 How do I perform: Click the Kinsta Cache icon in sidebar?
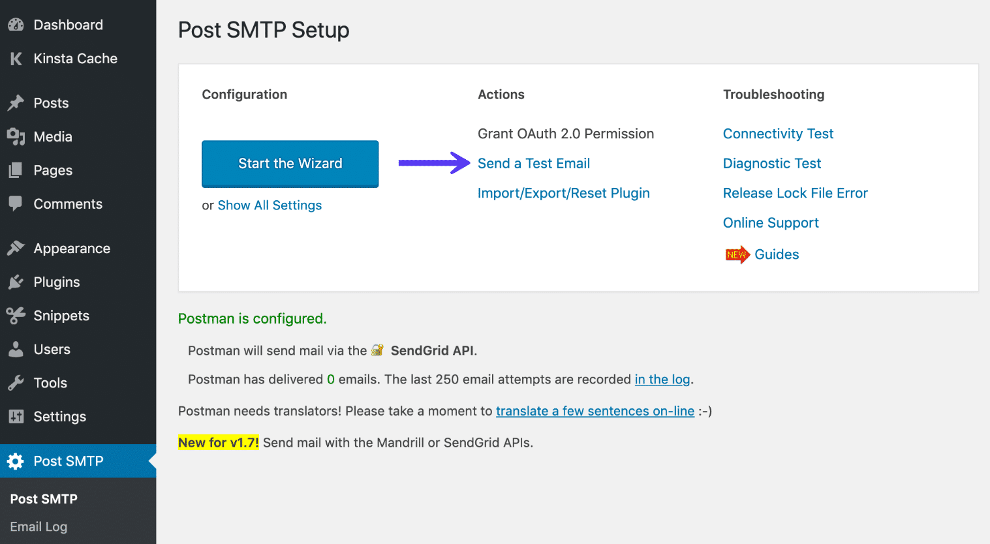pyautogui.click(x=16, y=58)
